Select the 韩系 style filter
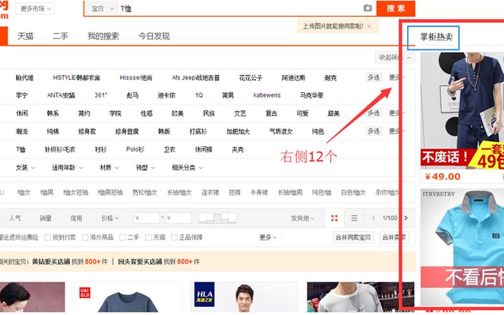The image size is (504, 315). coord(53,113)
